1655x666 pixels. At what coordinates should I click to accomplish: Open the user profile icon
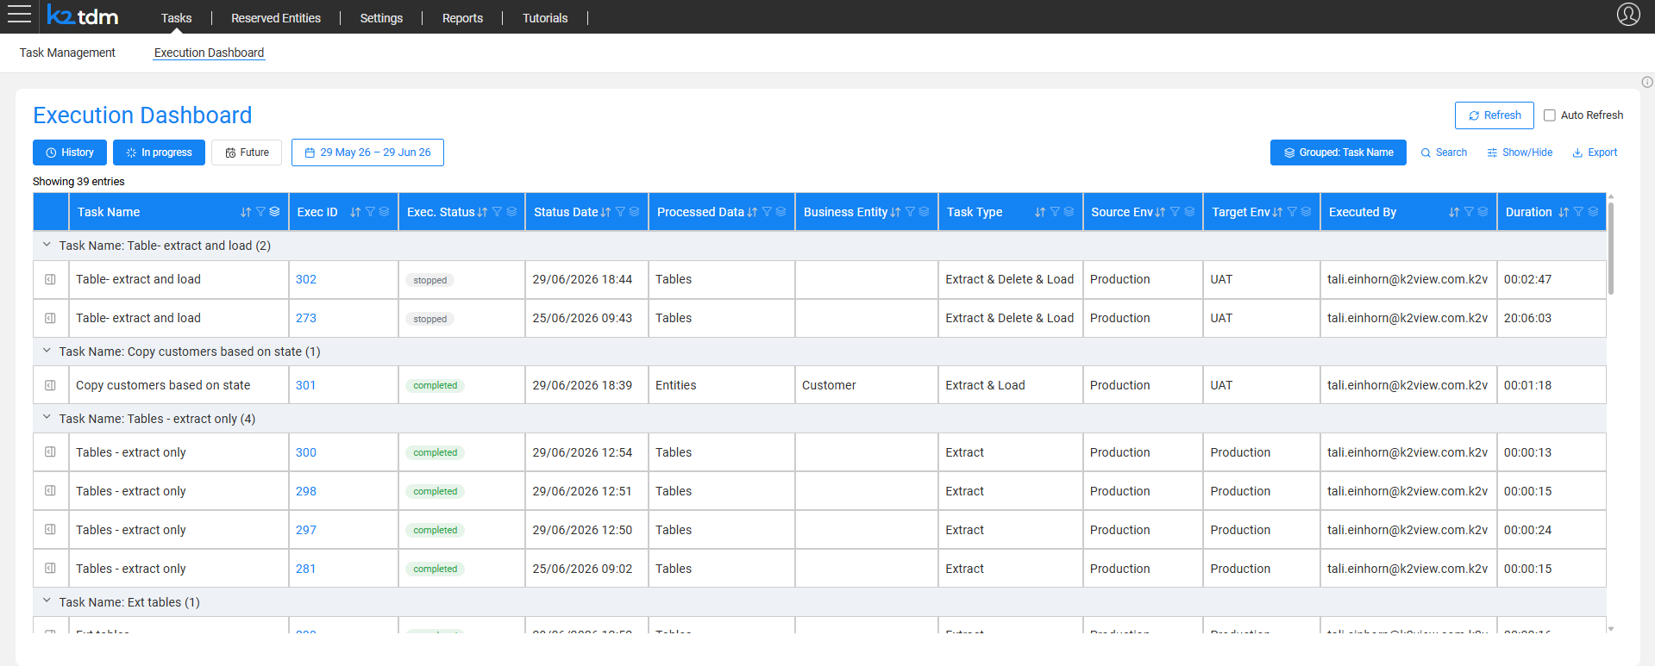[x=1628, y=15]
